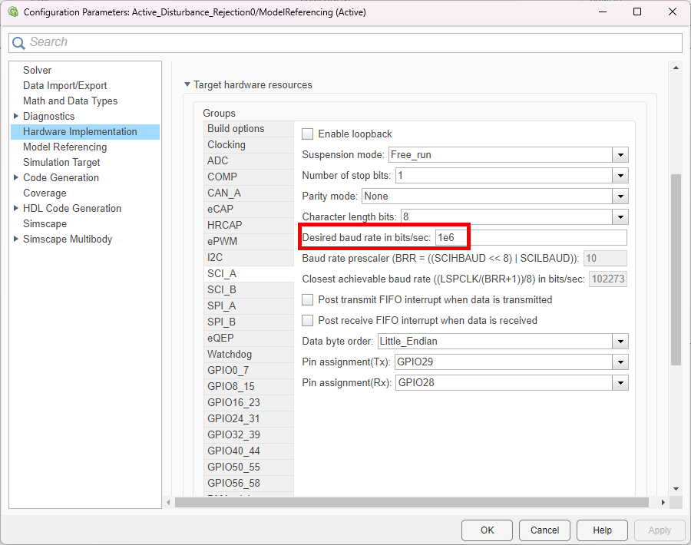Open the GPIO24_31 group
This screenshot has height=545, width=691.
pyautogui.click(x=249, y=419)
